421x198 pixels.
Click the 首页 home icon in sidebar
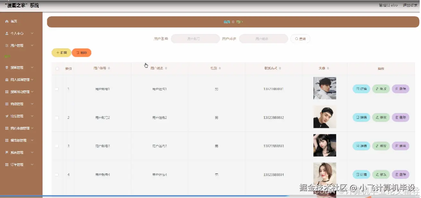click(x=7, y=21)
